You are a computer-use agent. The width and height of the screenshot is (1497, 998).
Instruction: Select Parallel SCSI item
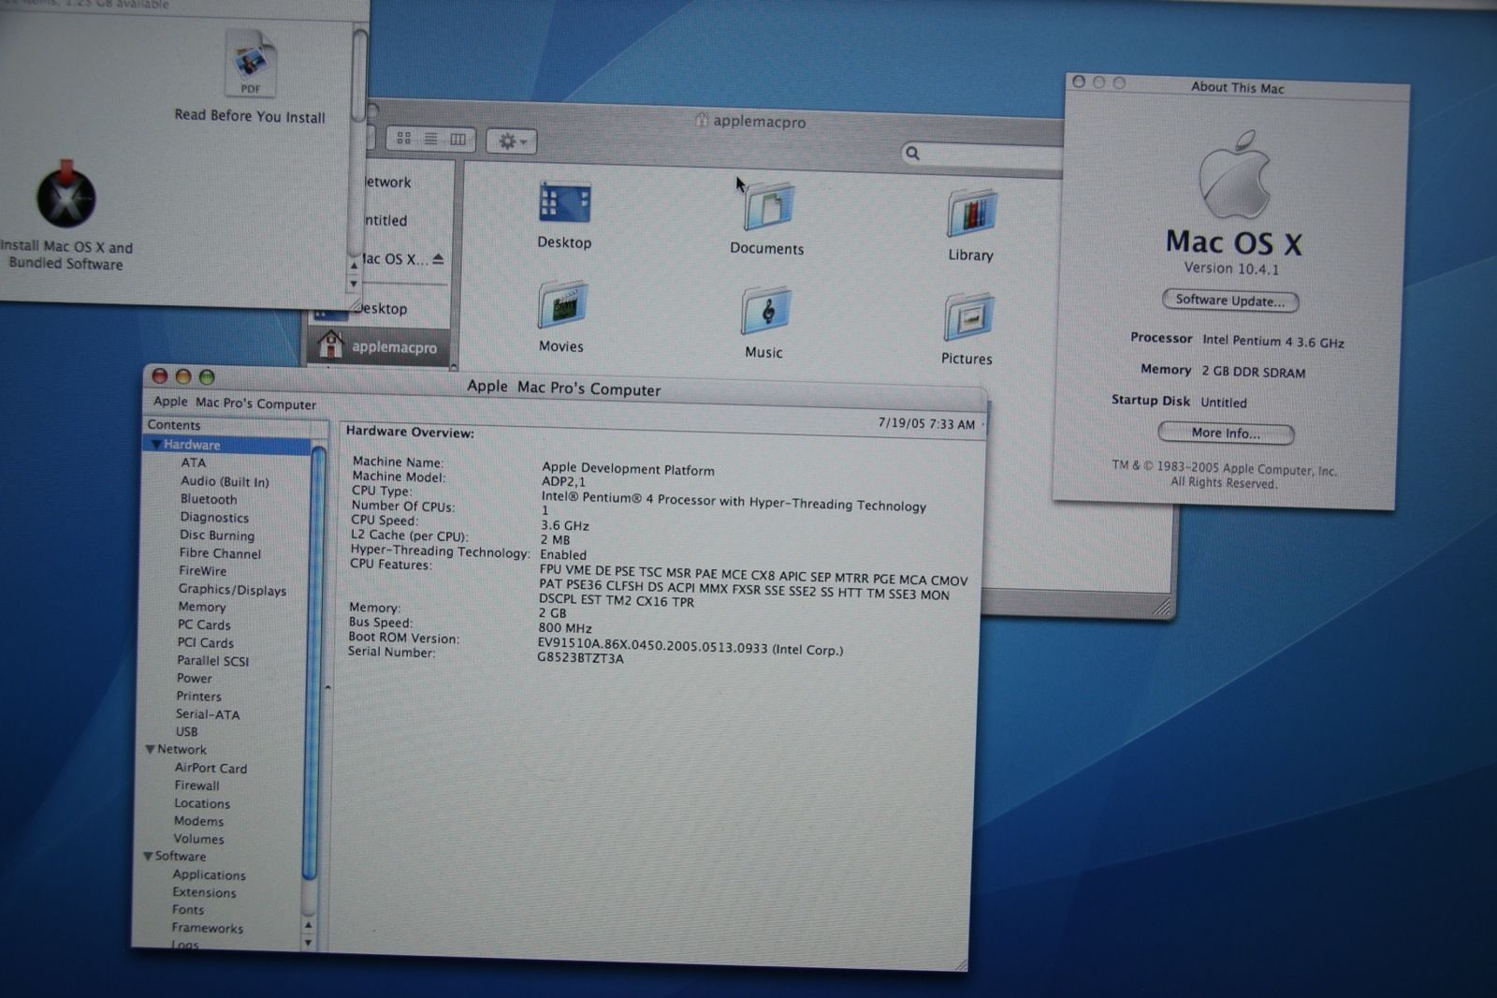212,661
